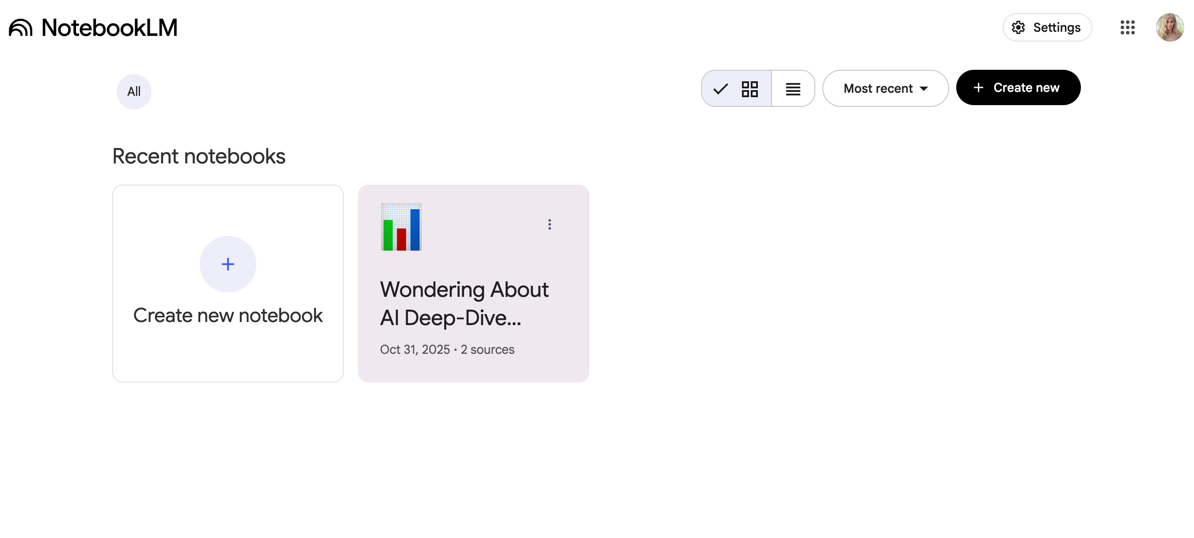
Task: Click the bar chart notebook emoji
Action: pyautogui.click(x=401, y=227)
